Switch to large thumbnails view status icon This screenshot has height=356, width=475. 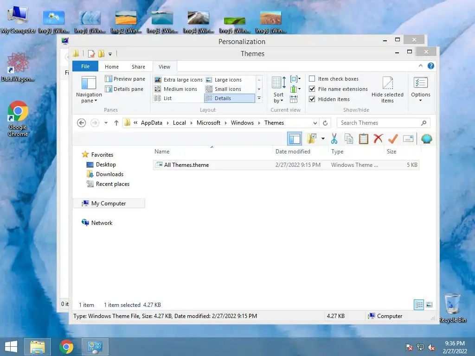coord(429,305)
